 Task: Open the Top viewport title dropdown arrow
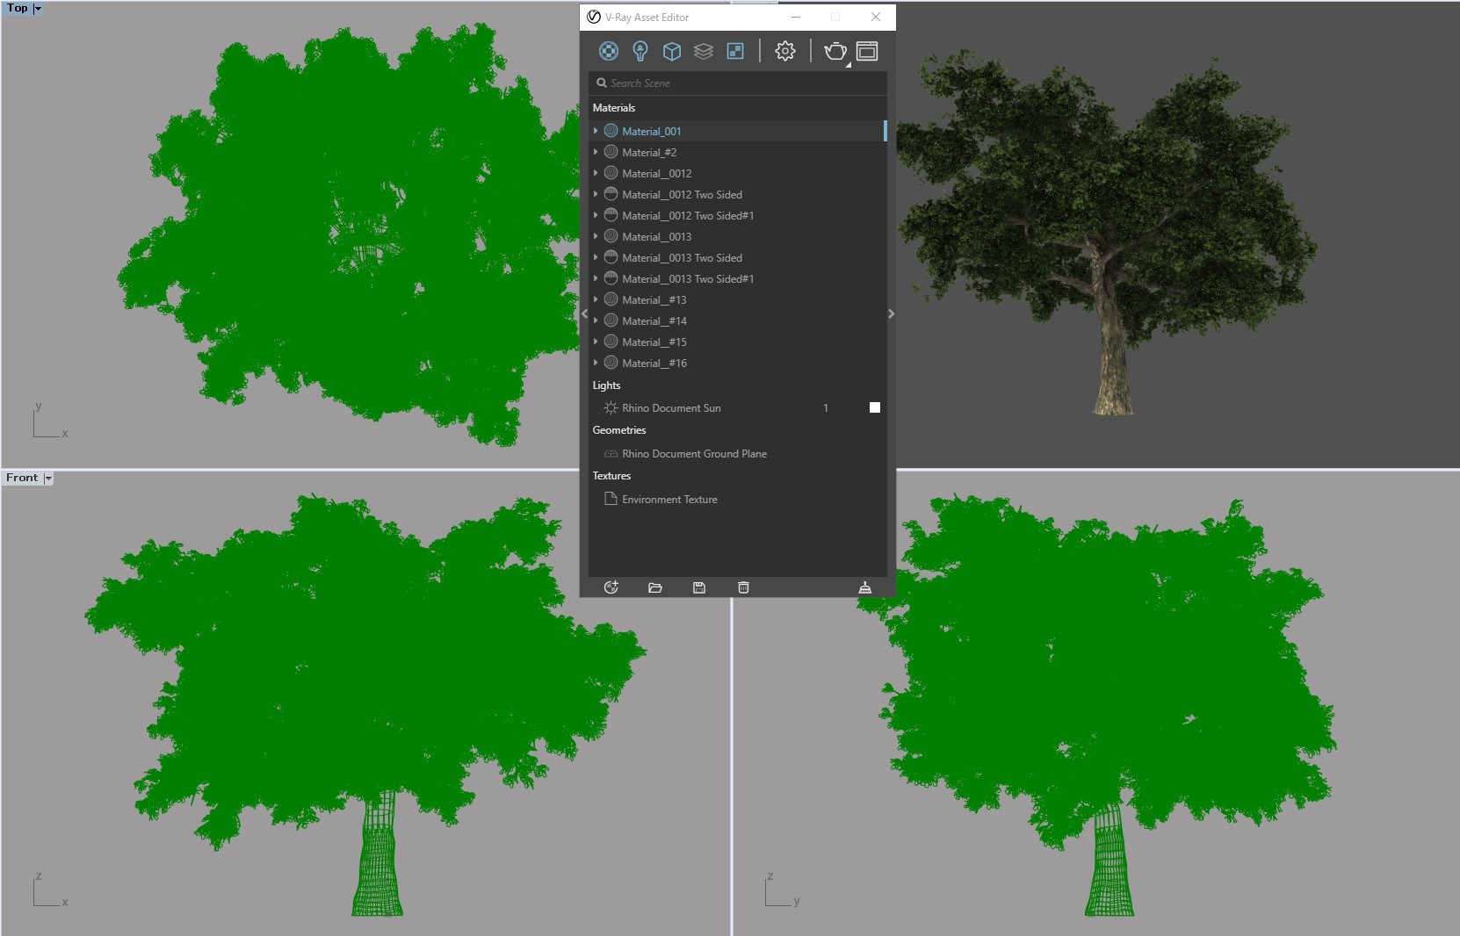click(37, 8)
